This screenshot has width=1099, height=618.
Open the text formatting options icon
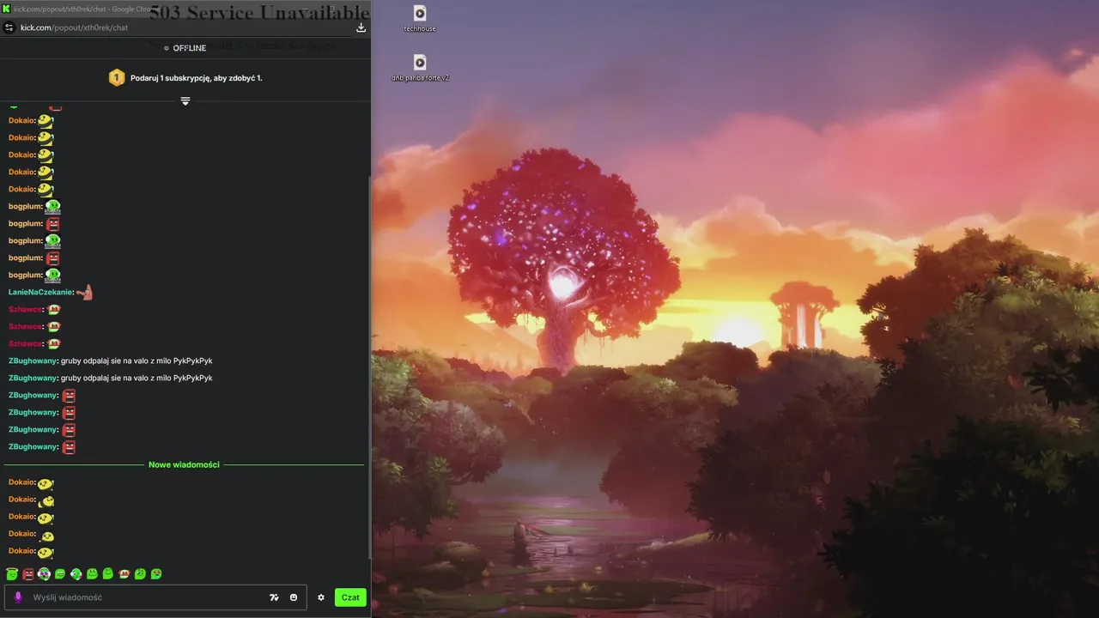point(274,597)
